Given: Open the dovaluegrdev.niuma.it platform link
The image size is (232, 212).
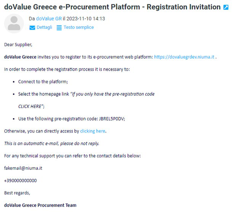Looking at the screenshot, I should [x=184, y=57].
